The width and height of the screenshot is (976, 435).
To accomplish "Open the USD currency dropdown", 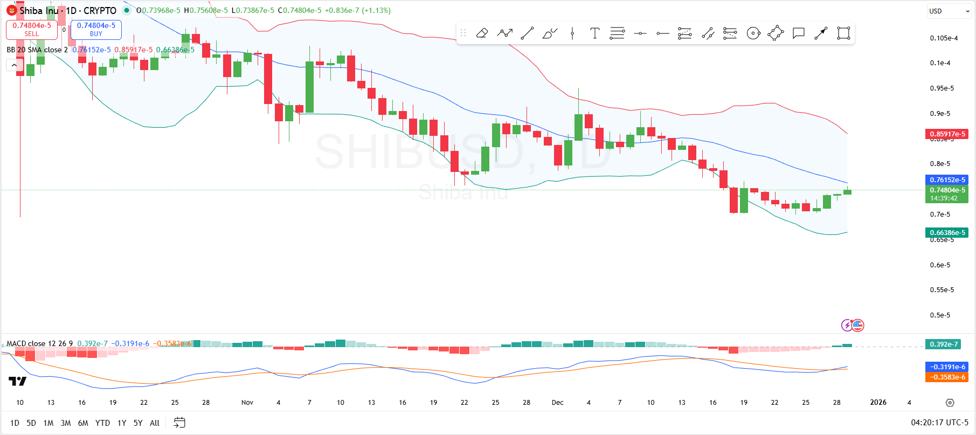I will pyautogui.click(x=949, y=11).
